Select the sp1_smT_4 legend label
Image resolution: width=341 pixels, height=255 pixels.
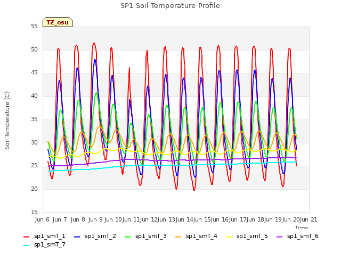(x=201, y=236)
